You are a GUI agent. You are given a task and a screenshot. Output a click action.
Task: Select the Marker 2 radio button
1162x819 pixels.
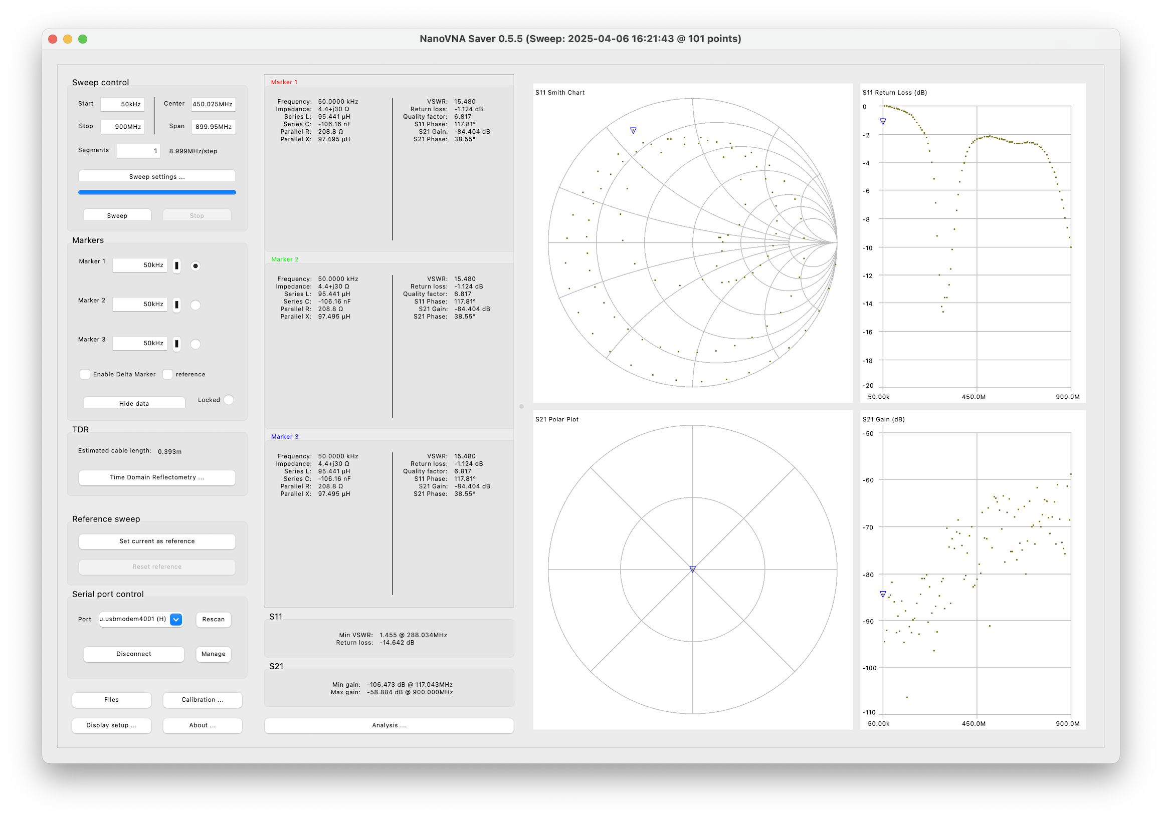tap(196, 305)
